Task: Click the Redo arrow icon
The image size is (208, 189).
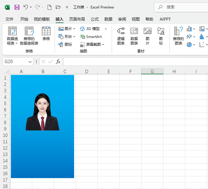Action: point(38,7)
